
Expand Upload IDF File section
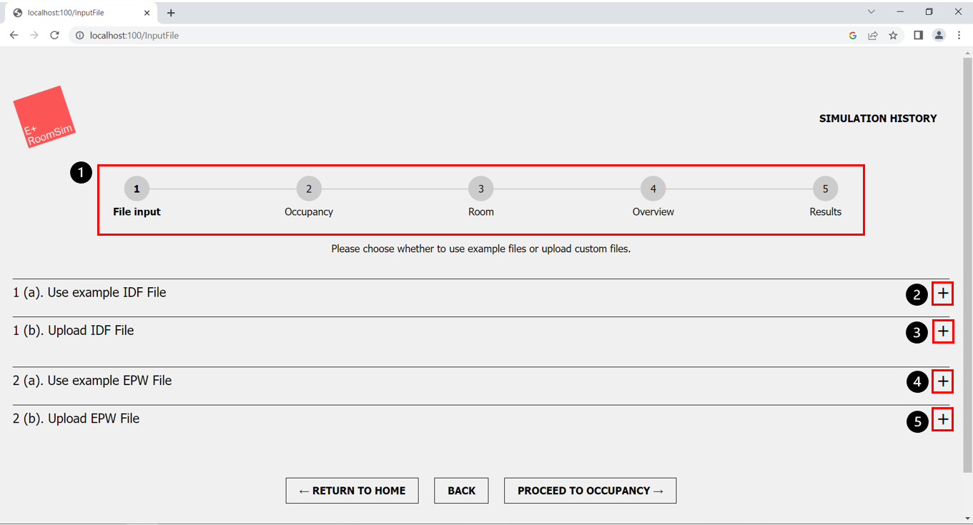pyautogui.click(x=943, y=331)
